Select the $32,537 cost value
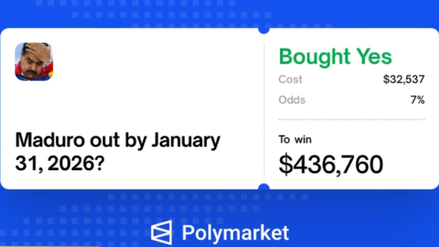Viewport: 439px width, 247px height. pyautogui.click(x=404, y=79)
